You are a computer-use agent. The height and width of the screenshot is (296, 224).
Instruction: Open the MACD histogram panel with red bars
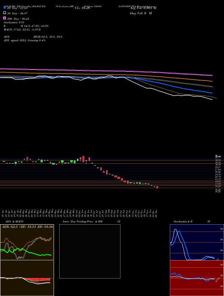tap(27, 278)
